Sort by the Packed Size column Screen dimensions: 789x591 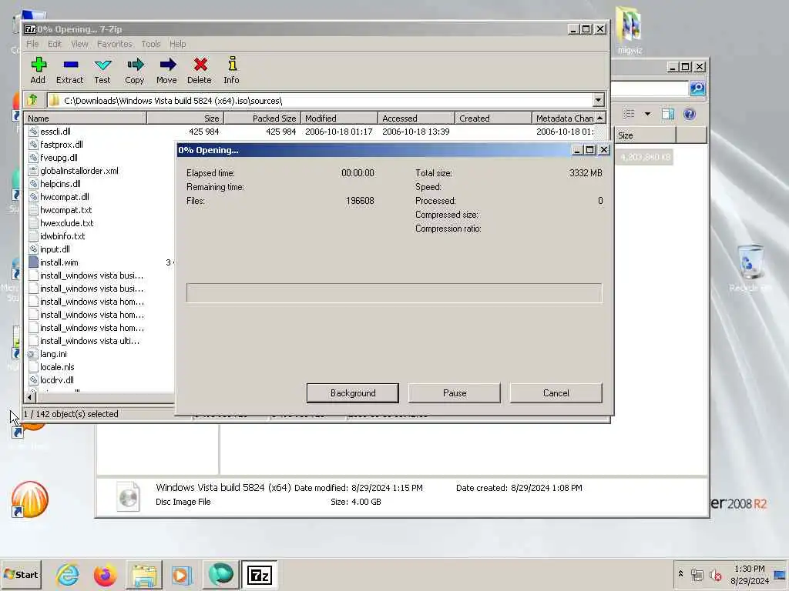(x=262, y=118)
